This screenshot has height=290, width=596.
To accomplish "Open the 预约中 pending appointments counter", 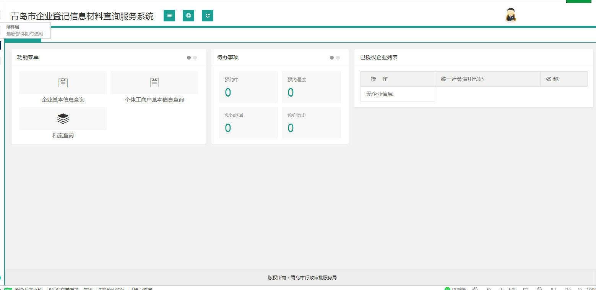I will click(x=248, y=87).
